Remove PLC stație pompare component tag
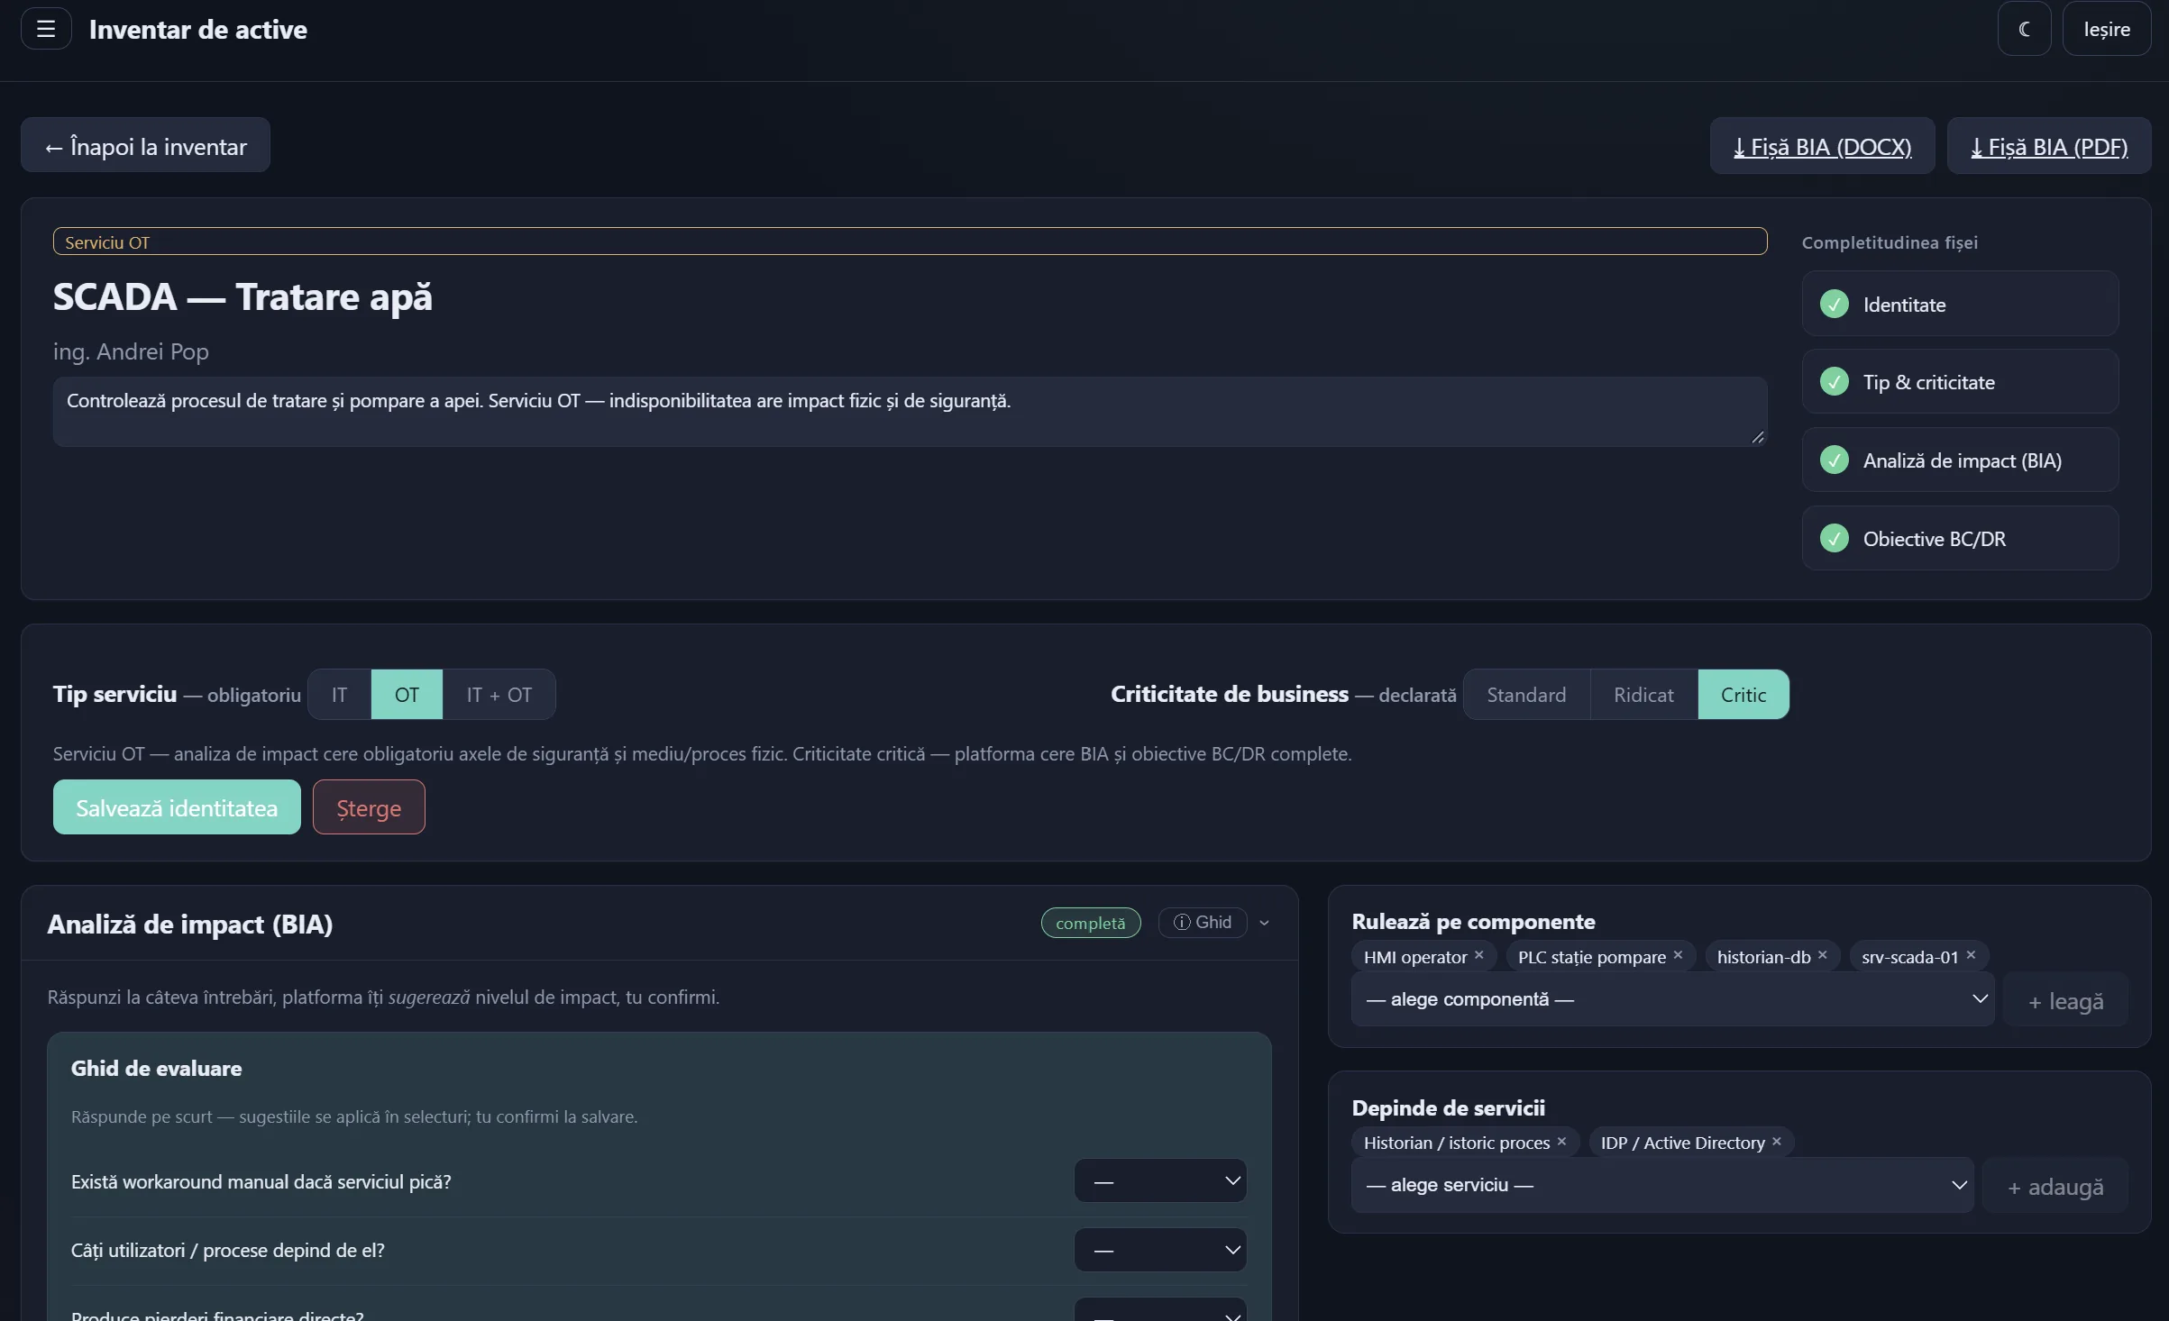 coord(1678,955)
